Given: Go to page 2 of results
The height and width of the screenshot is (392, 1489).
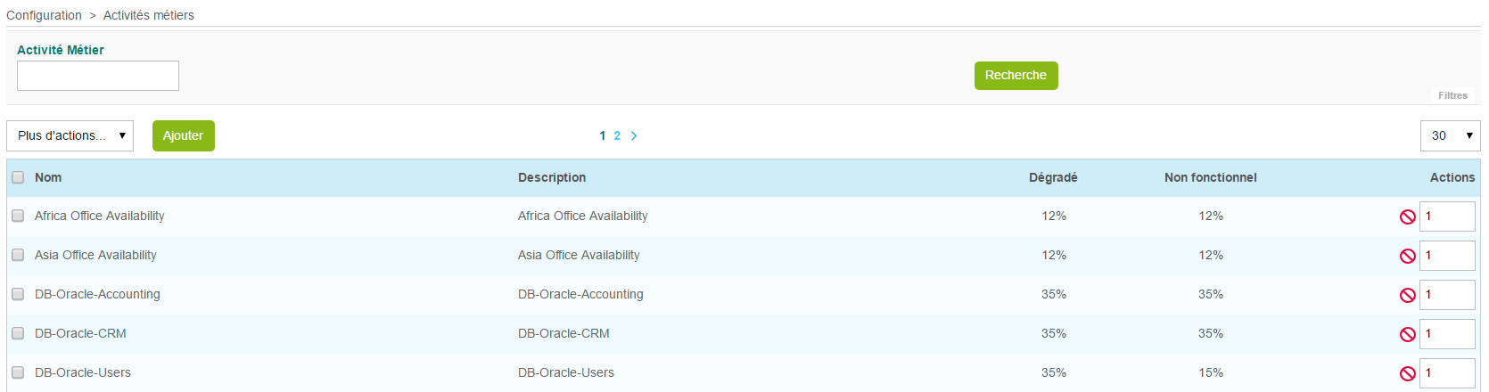Looking at the screenshot, I should coord(617,136).
